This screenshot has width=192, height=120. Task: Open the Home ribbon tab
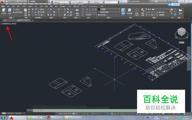(3, 6)
